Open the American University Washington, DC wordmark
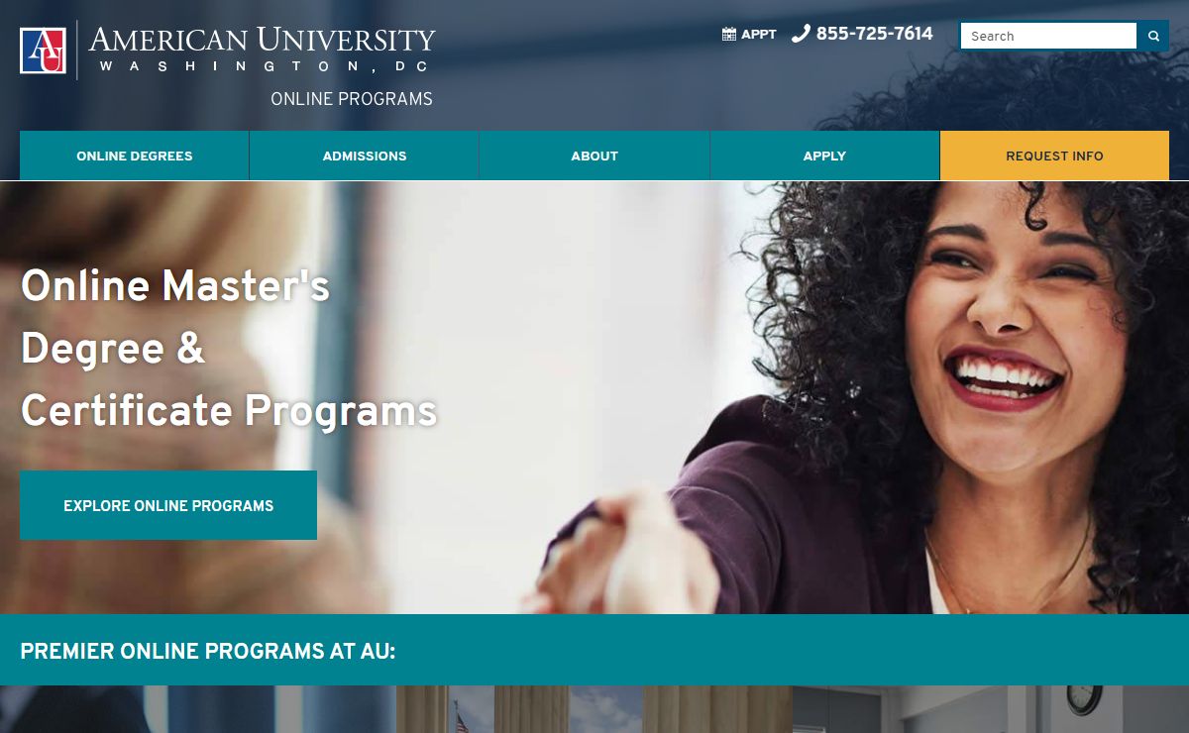Viewport: 1189px width, 733px height. point(262,50)
